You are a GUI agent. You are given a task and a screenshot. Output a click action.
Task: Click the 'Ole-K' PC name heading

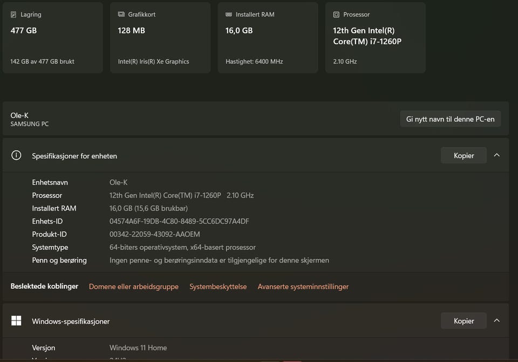(19, 115)
